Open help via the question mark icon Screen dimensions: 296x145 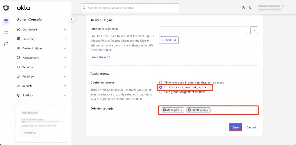243,8
